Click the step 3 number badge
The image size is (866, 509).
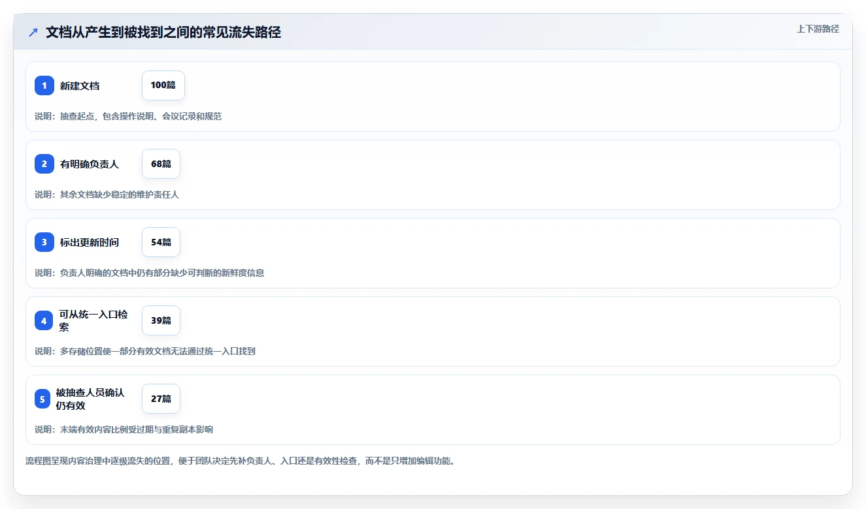click(44, 242)
